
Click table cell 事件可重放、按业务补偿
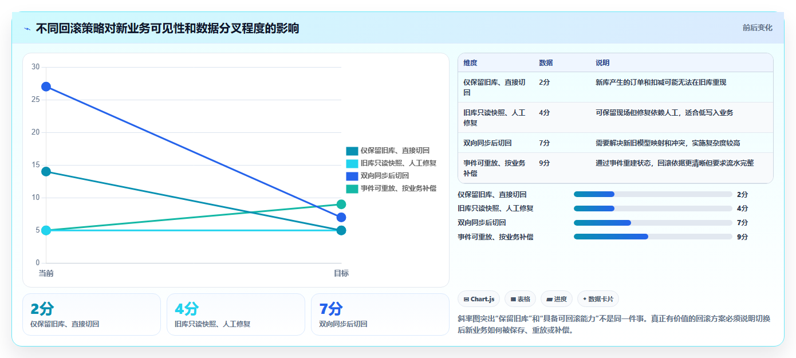pos(494,168)
